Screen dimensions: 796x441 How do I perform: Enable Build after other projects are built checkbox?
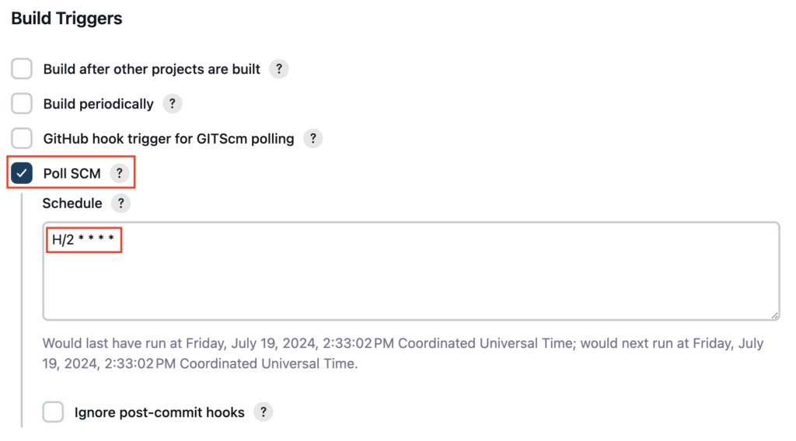pyautogui.click(x=22, y=69)
